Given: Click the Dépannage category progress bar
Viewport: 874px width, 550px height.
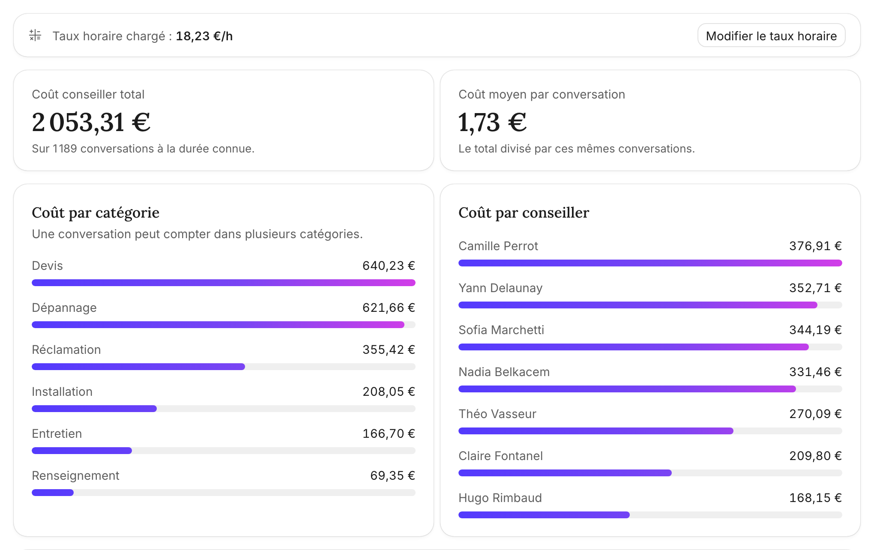Looking at the screenshot, I should coord(224,325).
